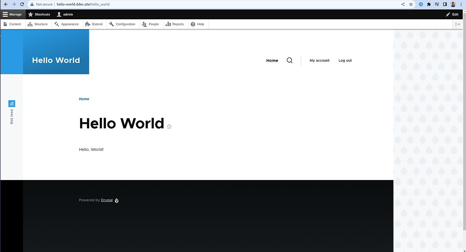Click the RSS feed icon in sidebar
This screenshot has height=252, width=466.
coord(12,103)
